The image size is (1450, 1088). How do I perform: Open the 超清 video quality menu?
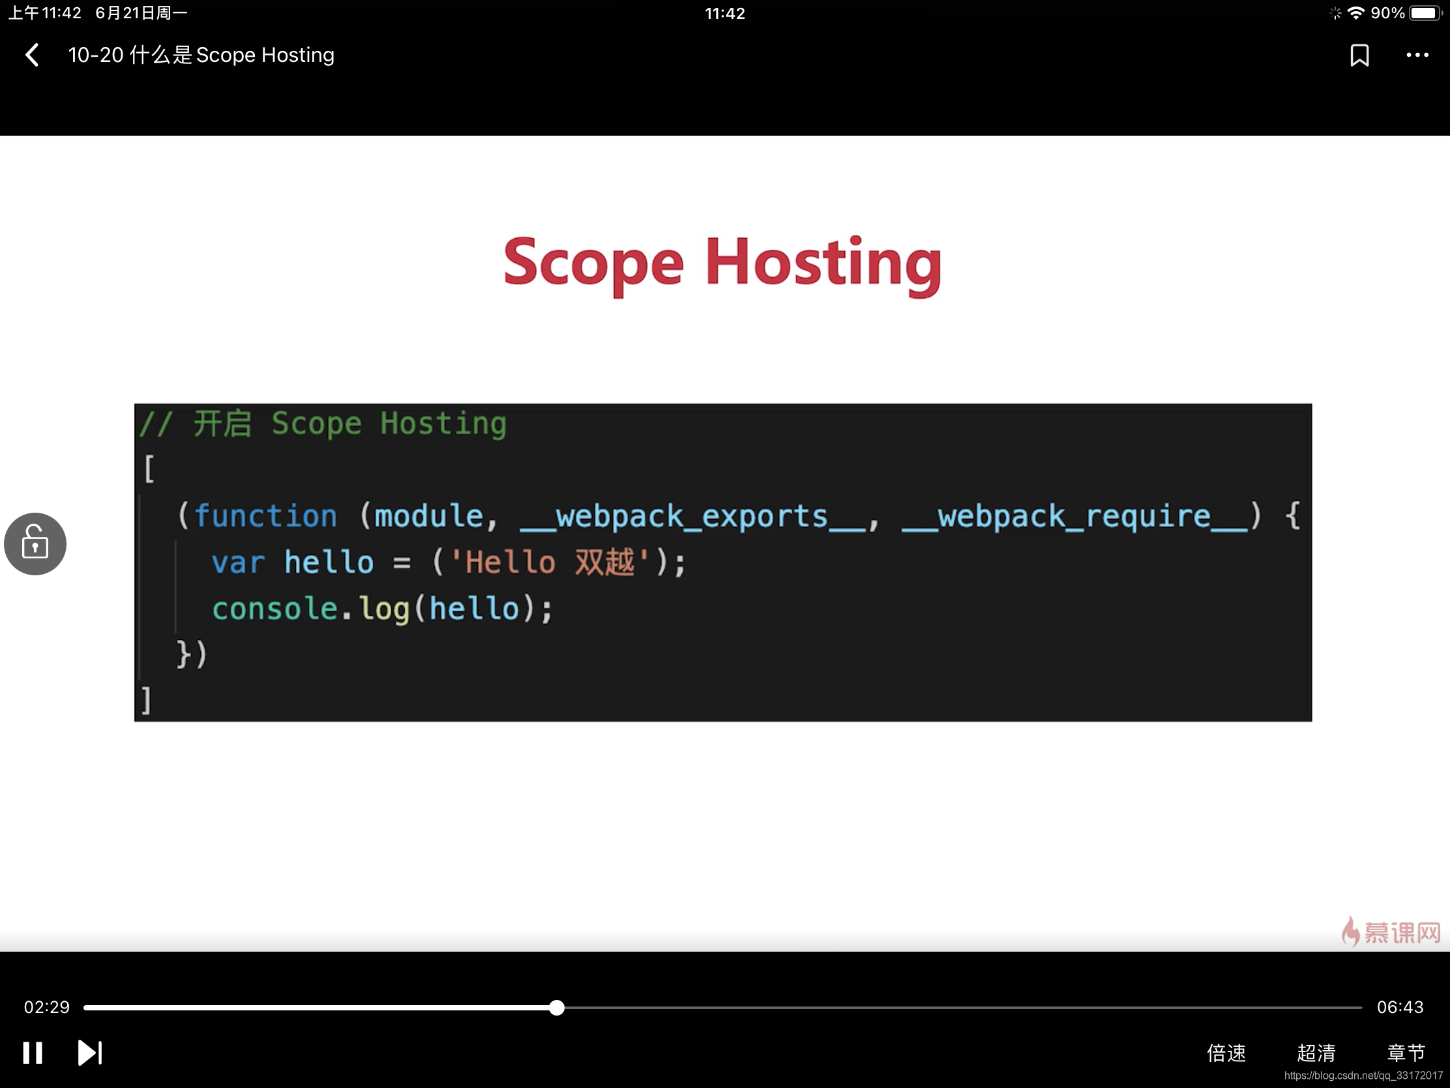pyautogui.click(x=1316, y=1053)
